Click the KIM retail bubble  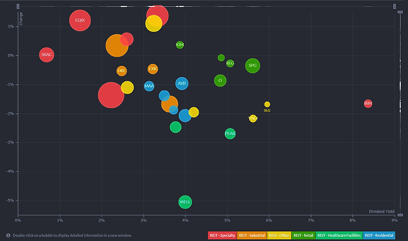pyautogui.click(x=180, y=45)
